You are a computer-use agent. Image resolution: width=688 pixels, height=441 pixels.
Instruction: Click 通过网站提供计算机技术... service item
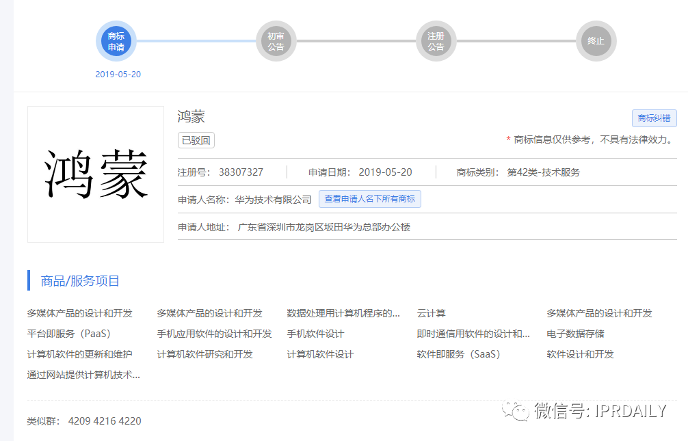pos(83,375)
